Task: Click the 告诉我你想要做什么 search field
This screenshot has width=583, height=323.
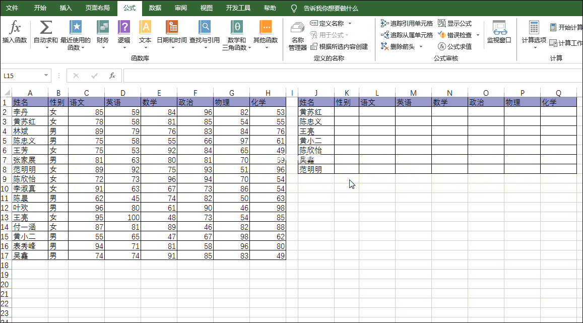Action: click(x=331, y=9)
